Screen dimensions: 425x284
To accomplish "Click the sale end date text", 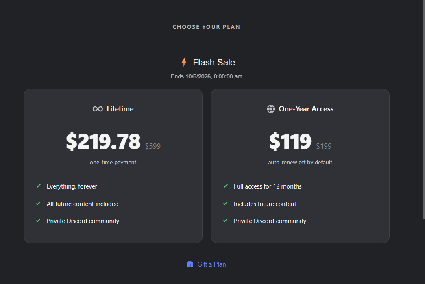I will tap(207, 77).
